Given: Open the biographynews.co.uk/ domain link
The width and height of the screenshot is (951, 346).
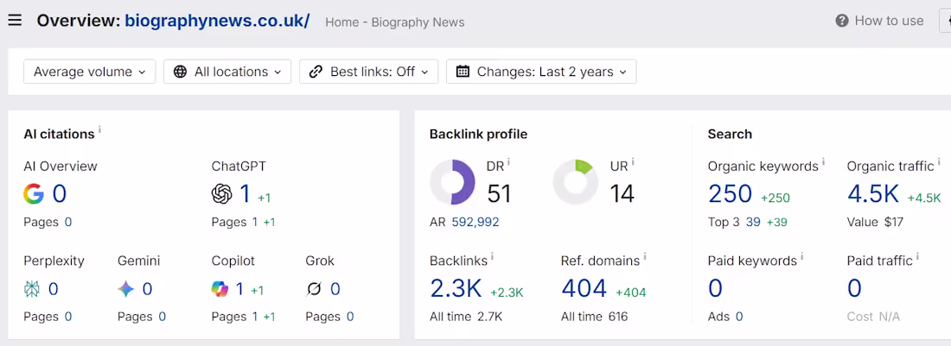Looking at the screenshot, I should 217,21.
